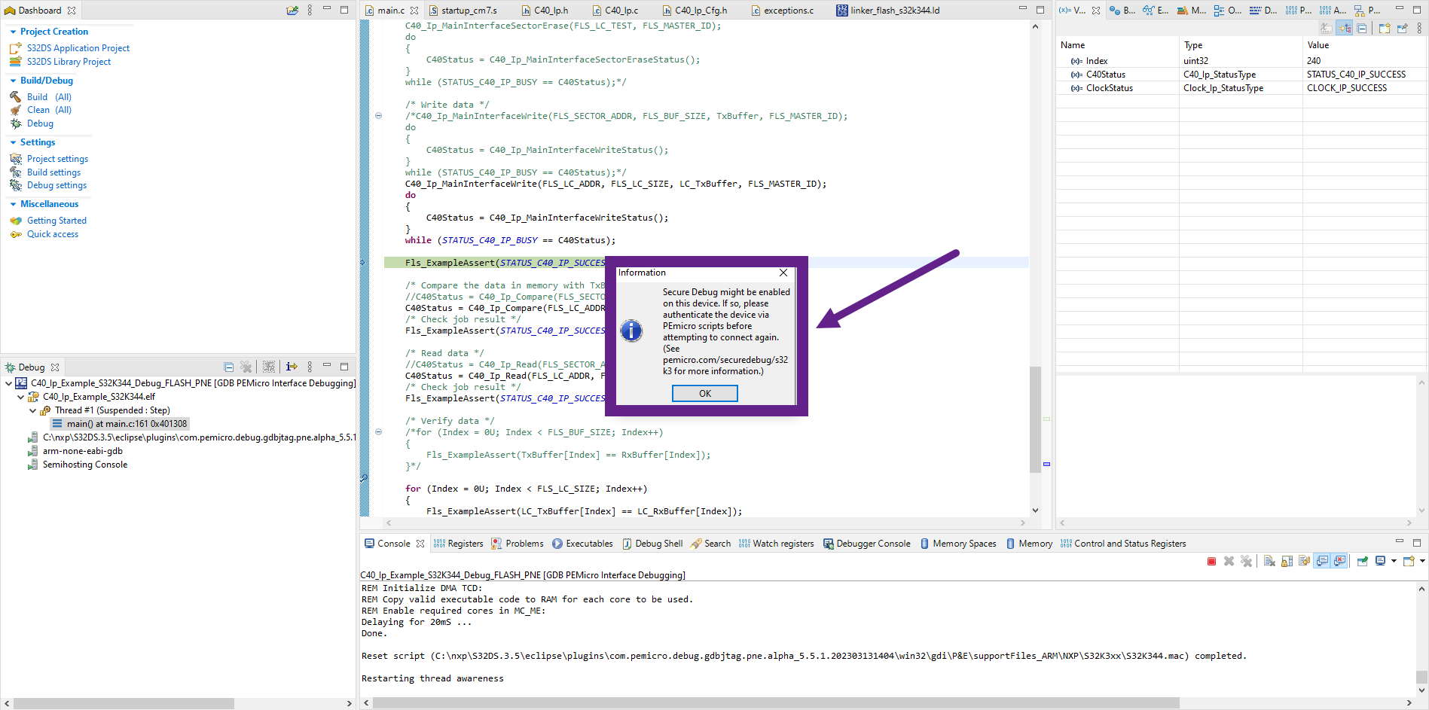Viewport: 1429px width, 710px height.
Task: Toggle show console on standard error change
Action: tap(1339, 561)
